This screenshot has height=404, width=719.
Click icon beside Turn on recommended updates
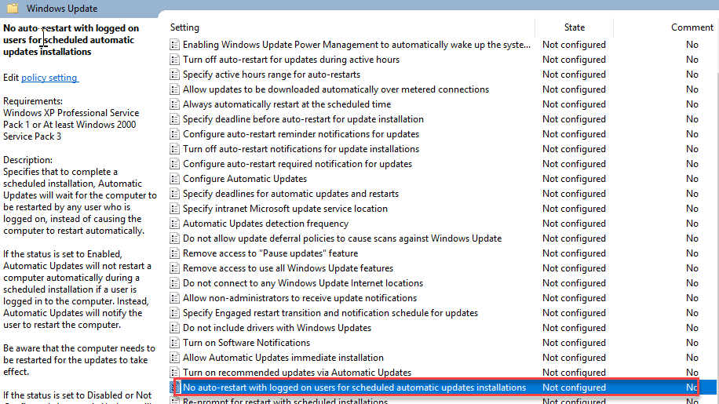pos(174,372)
